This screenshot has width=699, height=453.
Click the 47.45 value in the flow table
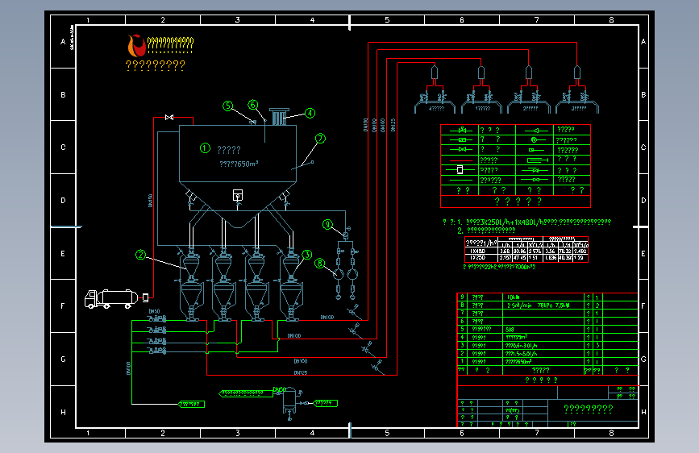519,258
